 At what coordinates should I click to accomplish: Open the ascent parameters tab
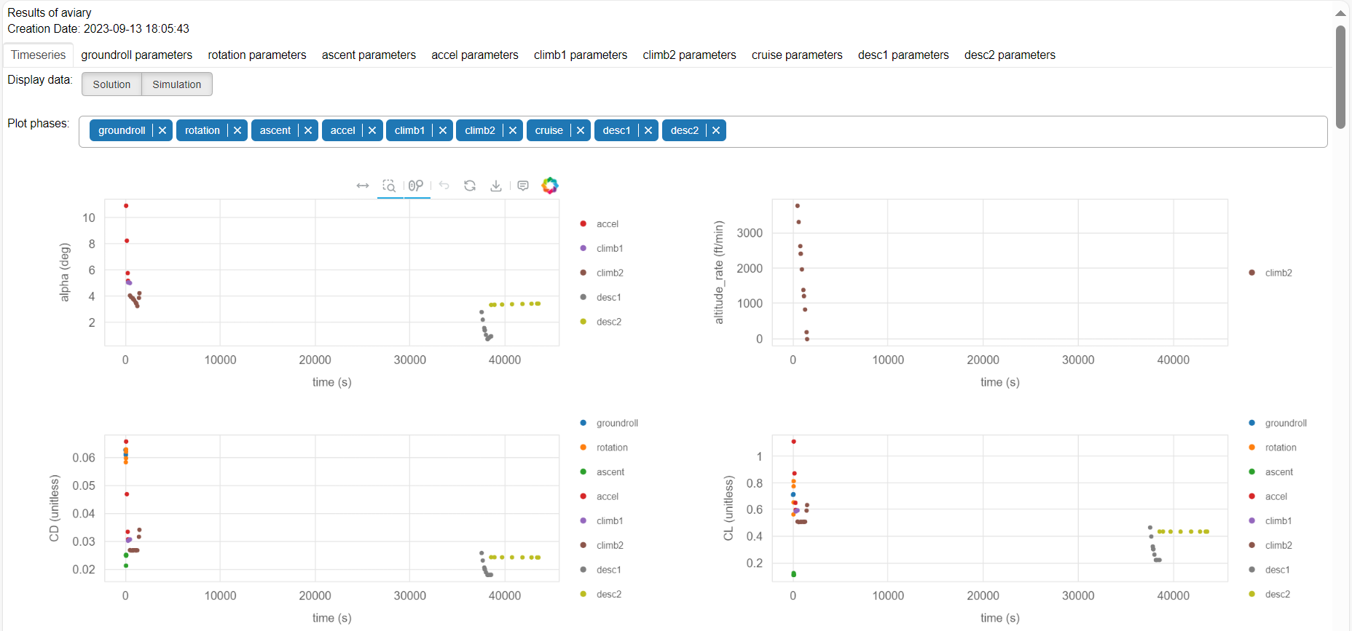(369, 55)
